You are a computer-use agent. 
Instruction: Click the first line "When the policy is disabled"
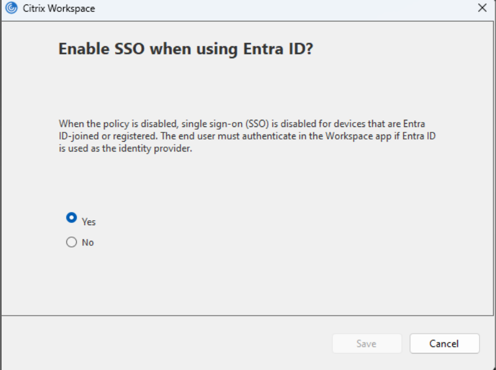(107, 124)
